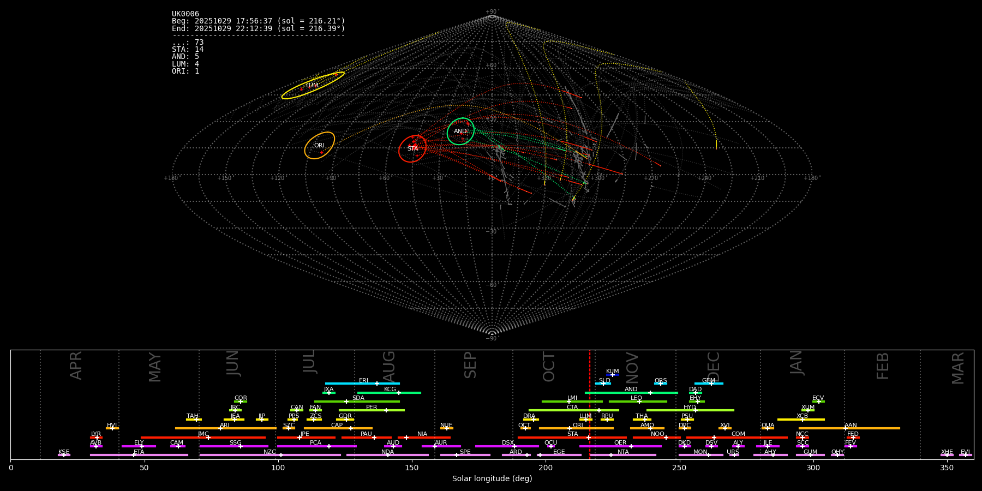The height and width of the screenshot is (491, 982).
Task: Click the NZC shower label in the timeline
Action: click(x=270, y=452)
